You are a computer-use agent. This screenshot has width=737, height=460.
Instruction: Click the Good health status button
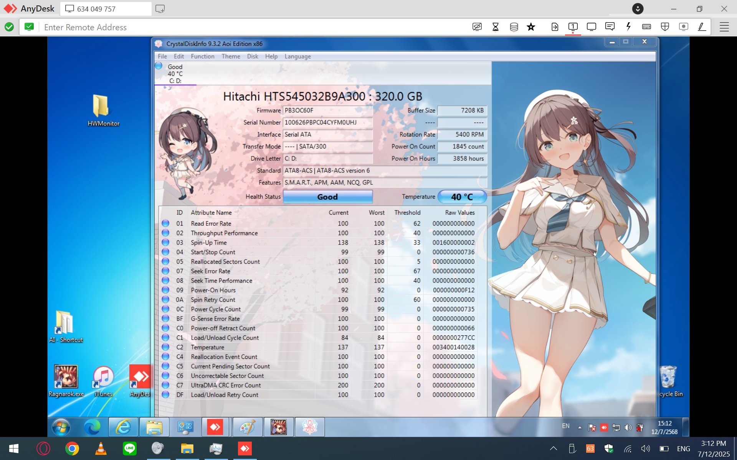point(327,197)
